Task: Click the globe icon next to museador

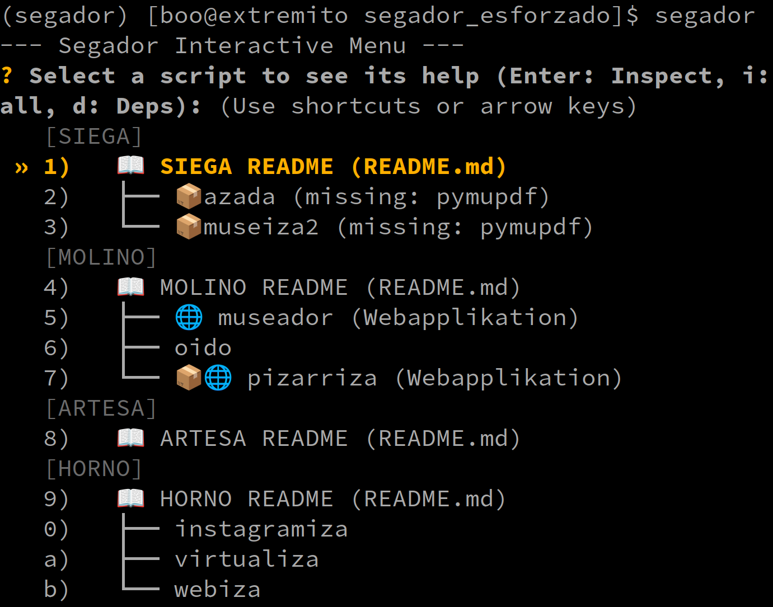Action: (189, 317)
